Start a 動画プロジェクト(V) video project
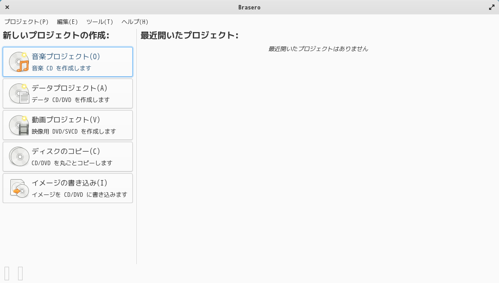Screen dimensions: 499x283 pyautogui.click(x=68, y=125)
